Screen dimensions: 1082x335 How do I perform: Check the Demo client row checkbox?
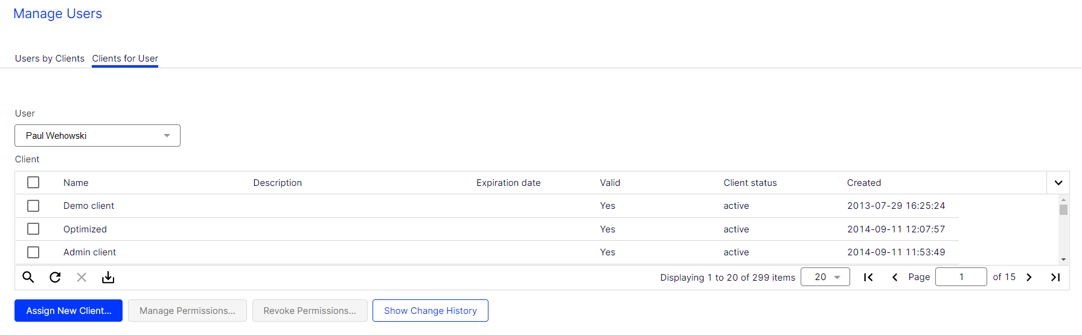click(x=33, y=206)
